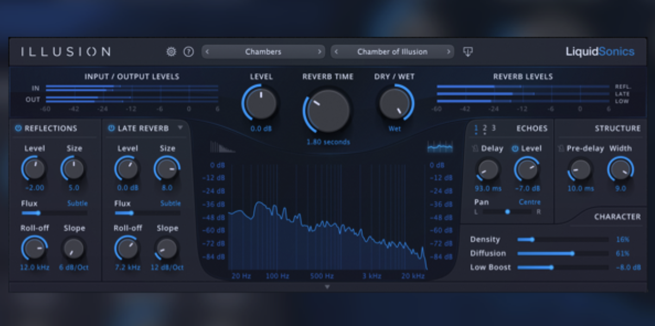Viewport: 655px width, 326px height.
Task: Switch to the Structure tab
Action: click(618, 128)
